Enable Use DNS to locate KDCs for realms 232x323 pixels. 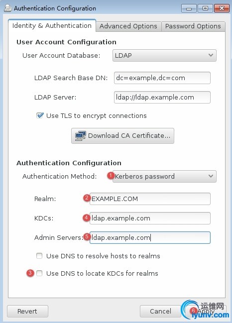tap(39, 273)
